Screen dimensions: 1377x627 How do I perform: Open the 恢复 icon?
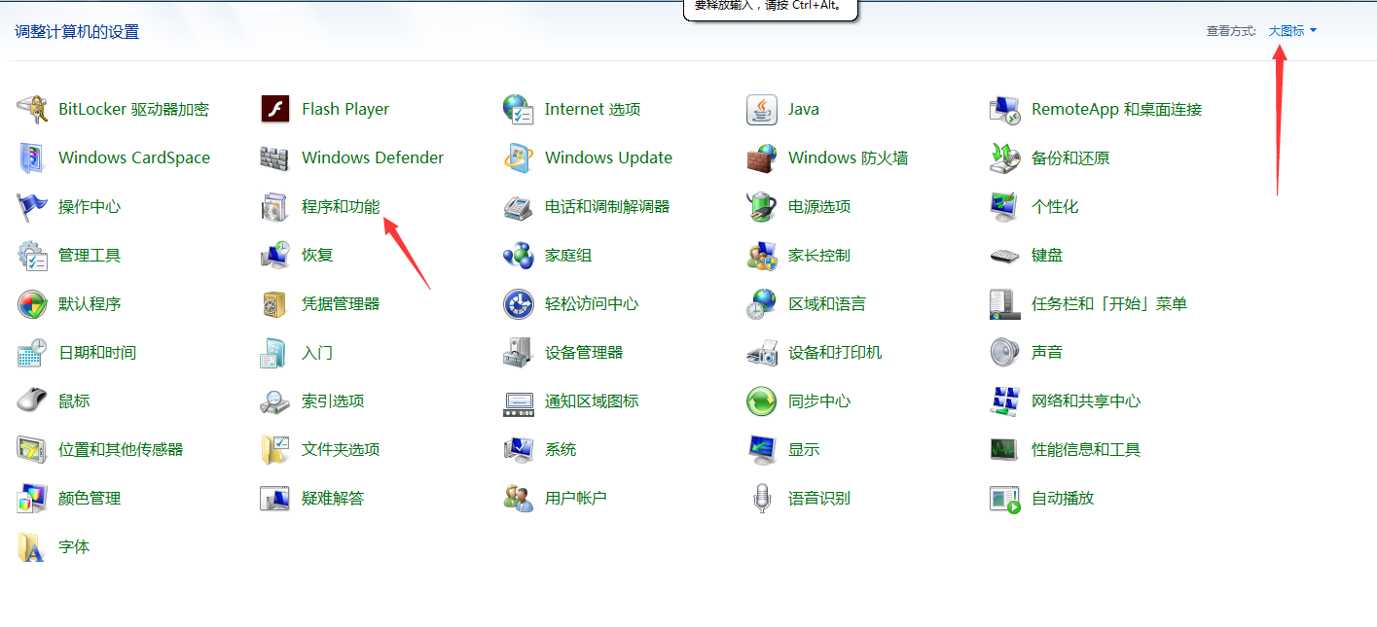point(275,255)
